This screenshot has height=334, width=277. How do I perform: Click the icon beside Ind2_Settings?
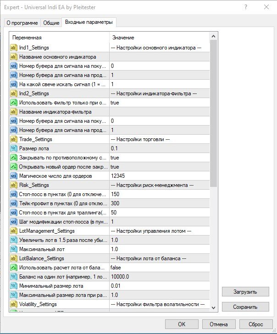(13, 93)
